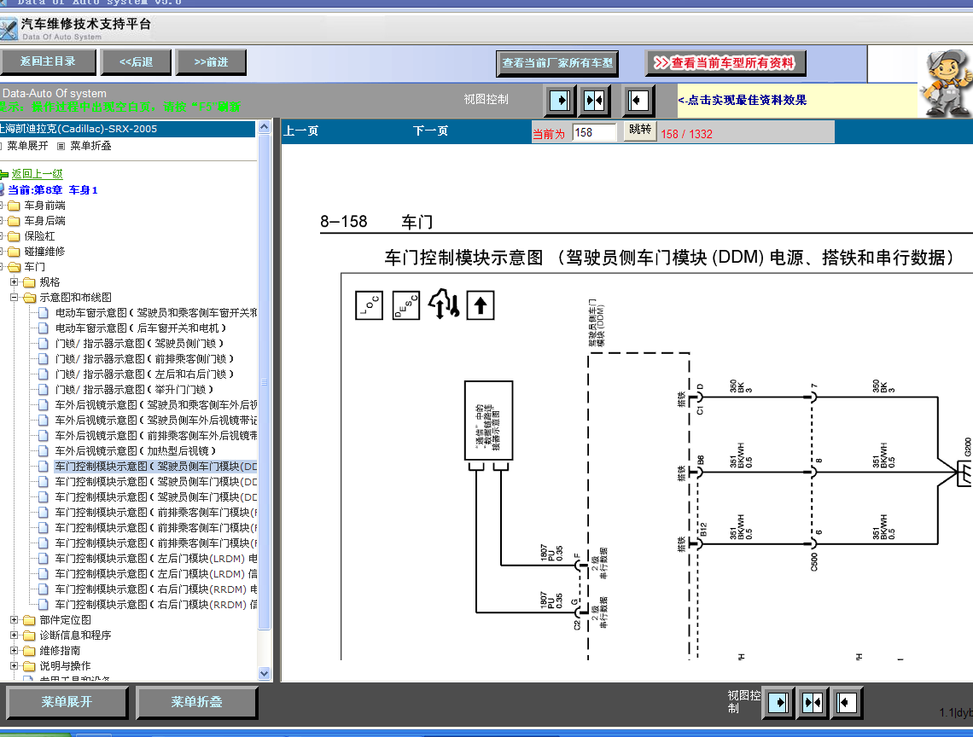
Task: Click the bottom bar collapse-left view control icon
Action: pos(846,703)
